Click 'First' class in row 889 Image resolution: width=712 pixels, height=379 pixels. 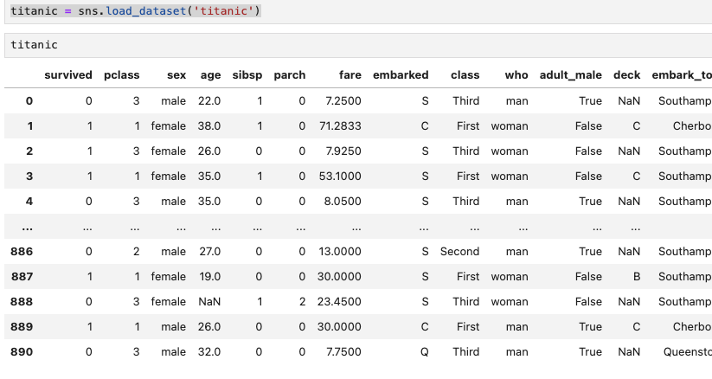pyautogui.click(x=468, y=326)
